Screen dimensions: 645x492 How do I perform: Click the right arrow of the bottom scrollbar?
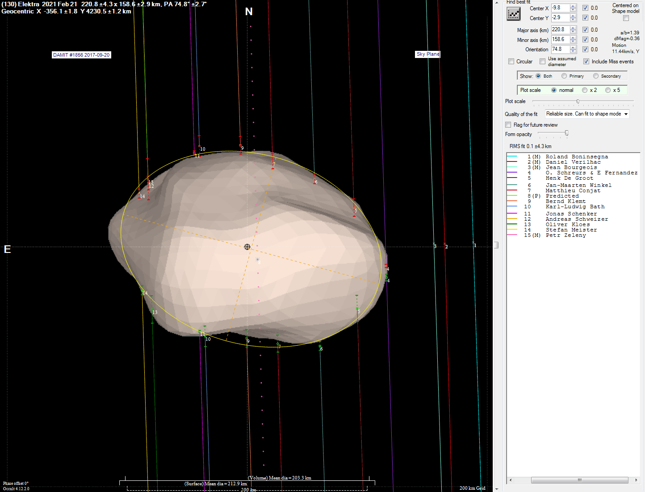637,480
